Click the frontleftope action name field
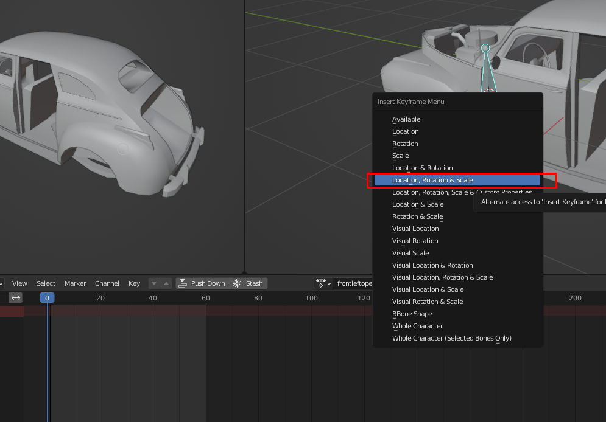The width and height of the screenshot is (606, 422). (x=354, y=283)
